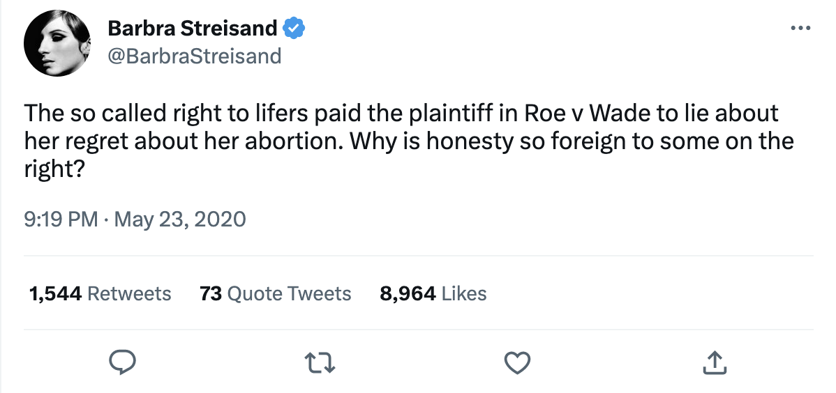This screenshot has width=836, height=393.
Task: Open the three-dot more options menu
Action: tap(800, 29)
